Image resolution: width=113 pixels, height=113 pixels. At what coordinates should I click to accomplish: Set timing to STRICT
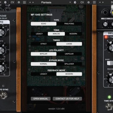[43, 44]
